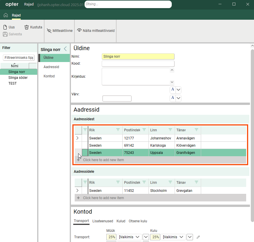
Task: Click the Home icon tab
Action: pyautogui.click(x=6, y=15)
